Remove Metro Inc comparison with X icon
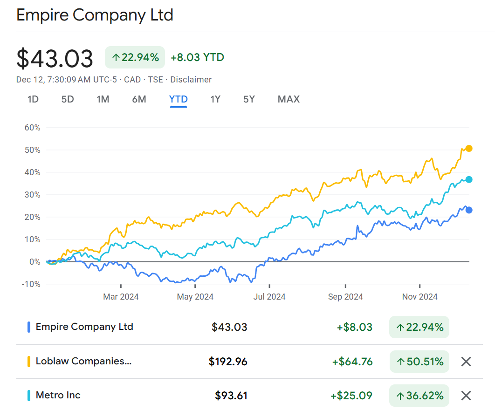The width and height of the screenshot is (495, 417). (466, 396)
